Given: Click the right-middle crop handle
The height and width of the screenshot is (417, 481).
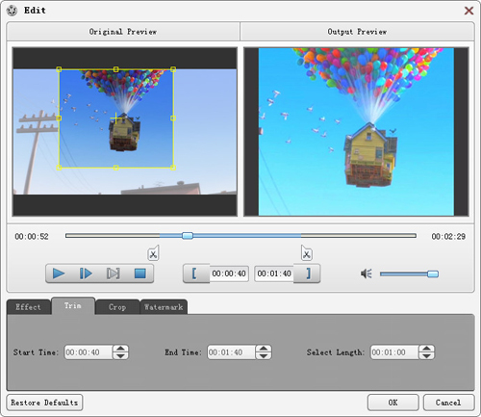Looking at the screenshot, I should tap(173, 118).
